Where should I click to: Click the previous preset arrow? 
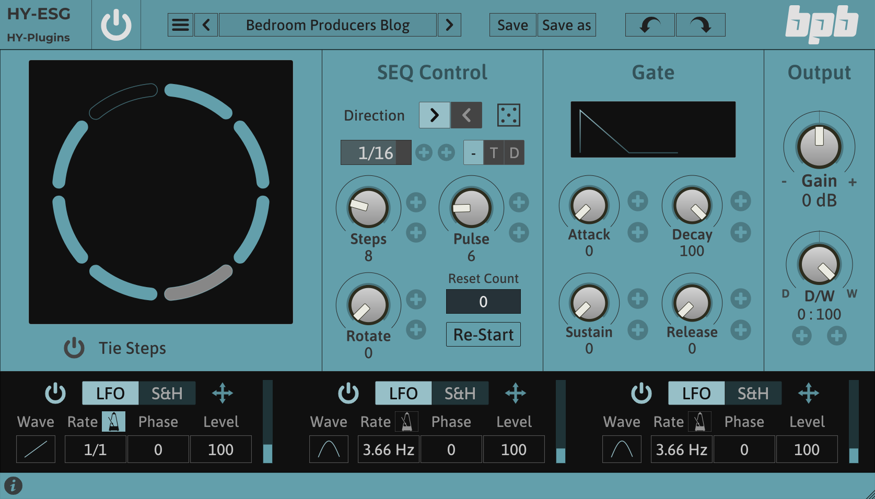click(x=206, y=25)
